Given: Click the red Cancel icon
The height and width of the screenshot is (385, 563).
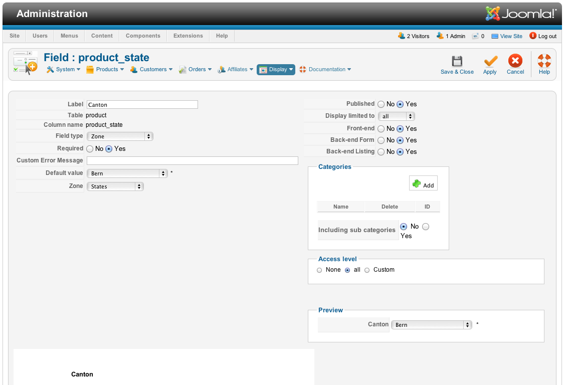Looking at the screenshot, I should tap(515, 61).
